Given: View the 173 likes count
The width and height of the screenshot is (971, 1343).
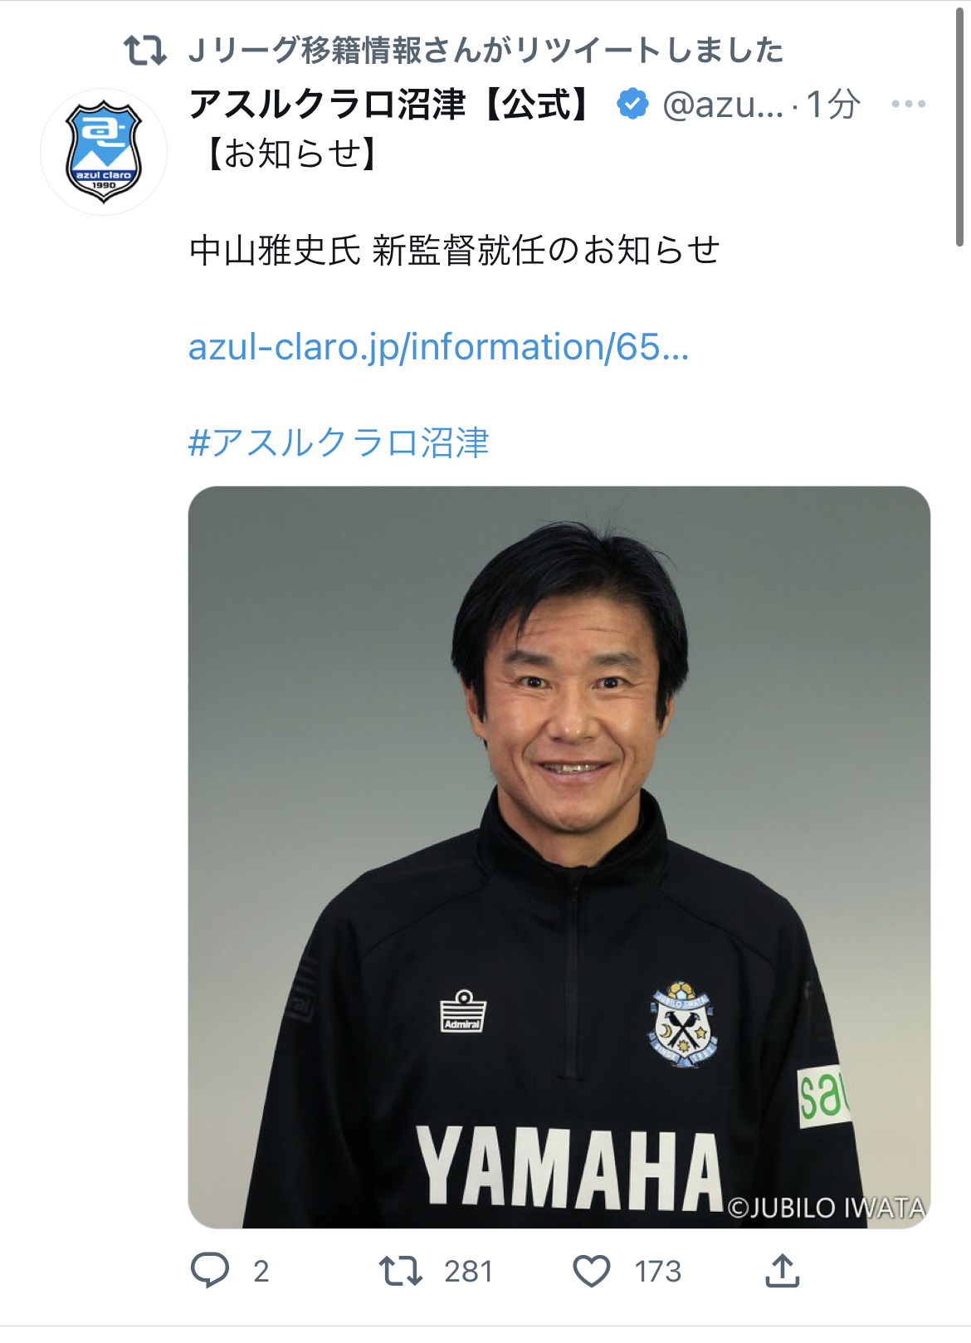Looking at the screenshot, I should [658, 1271].
